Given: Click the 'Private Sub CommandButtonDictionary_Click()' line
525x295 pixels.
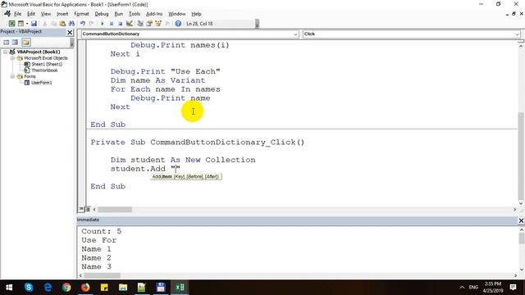Looking at the screenshot, I should 197,142.
